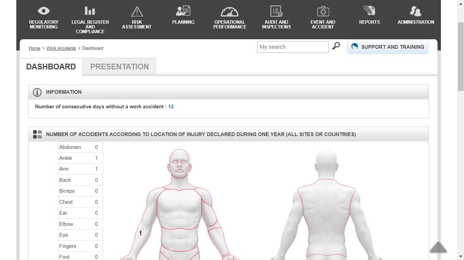Click the Ankle count value 1

coord(96,158)
